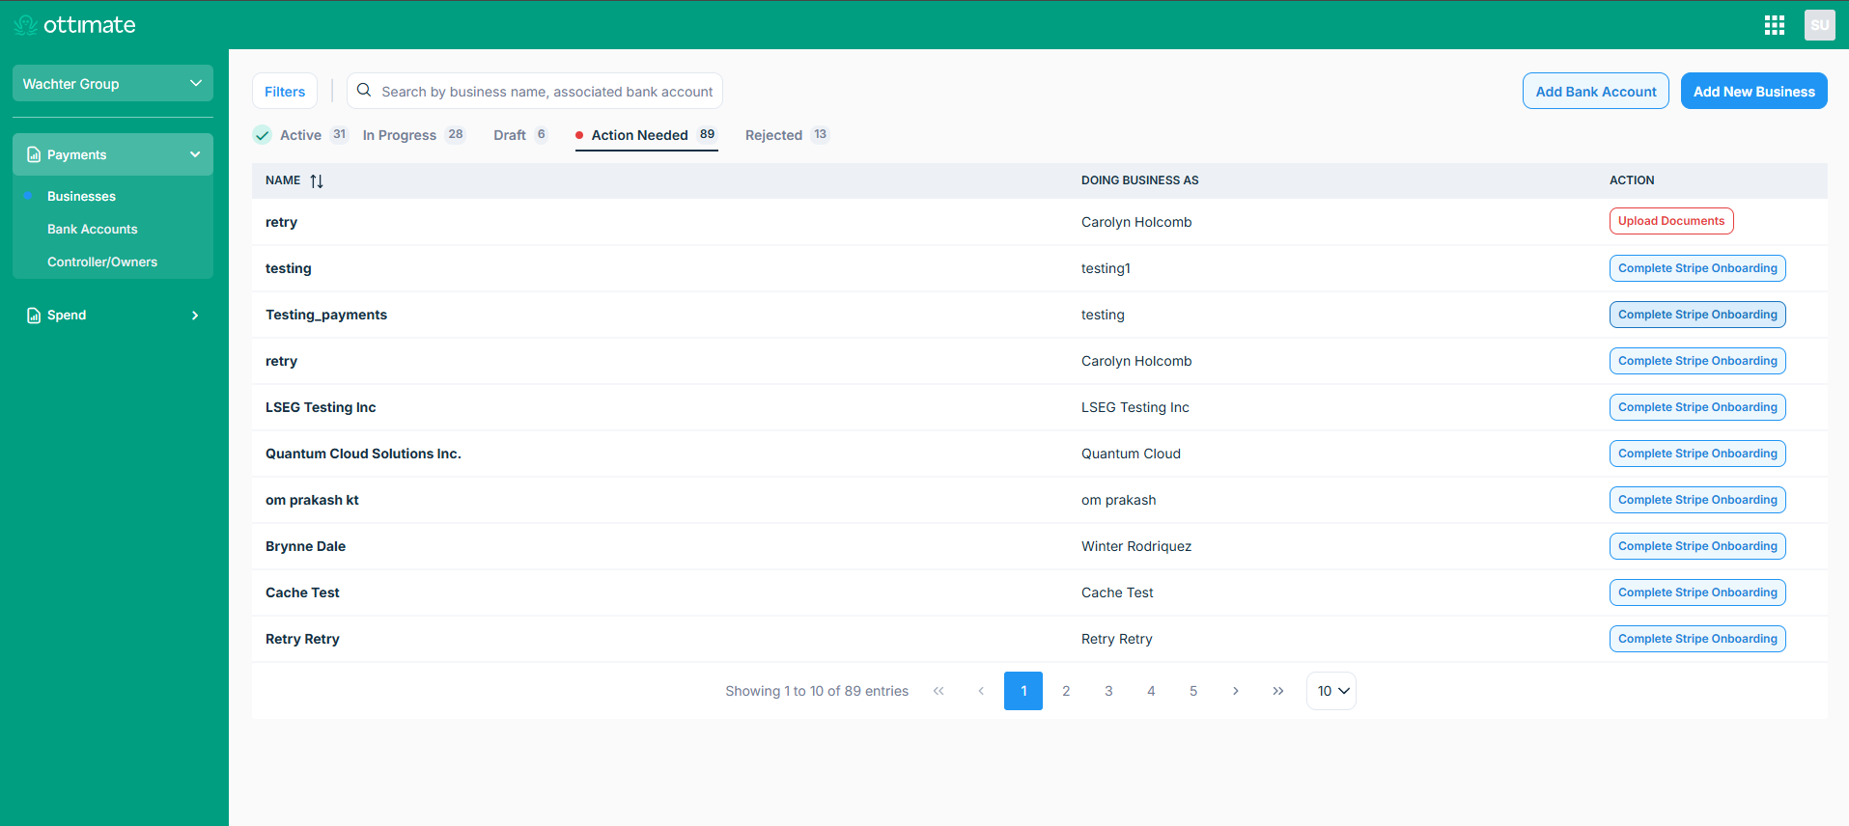Click the Active tab green checkmark icon

tap(263, 135)
